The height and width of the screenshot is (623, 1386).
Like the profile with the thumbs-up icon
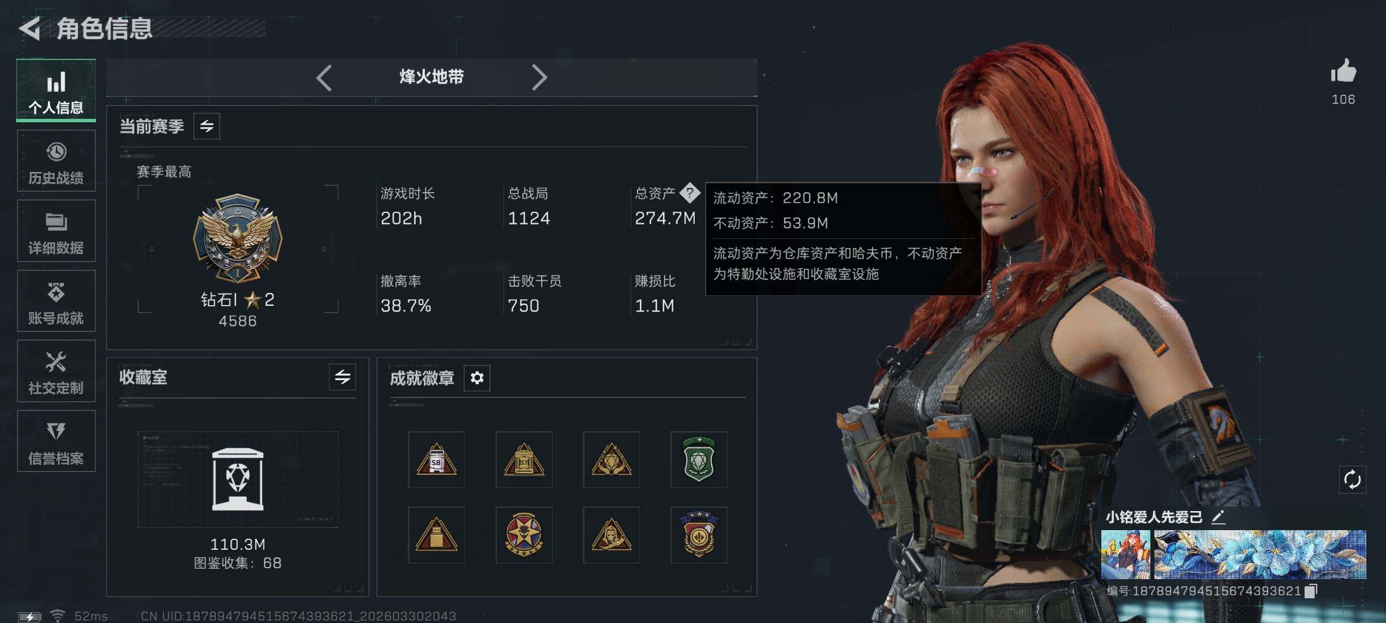1343,72
